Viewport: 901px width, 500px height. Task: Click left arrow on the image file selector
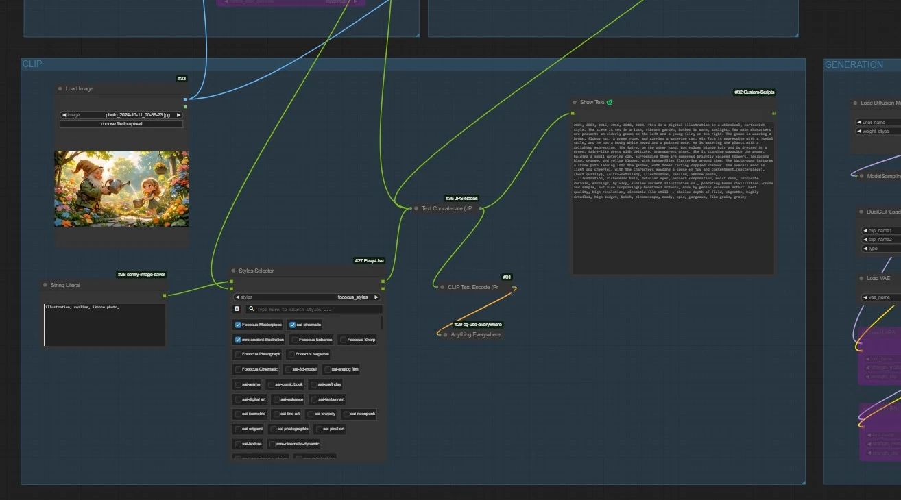[64, 115]
